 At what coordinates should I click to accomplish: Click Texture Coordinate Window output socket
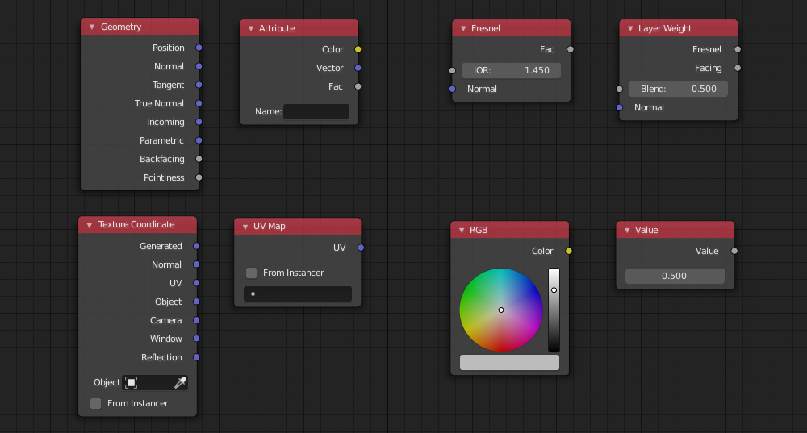coord(196,339)
